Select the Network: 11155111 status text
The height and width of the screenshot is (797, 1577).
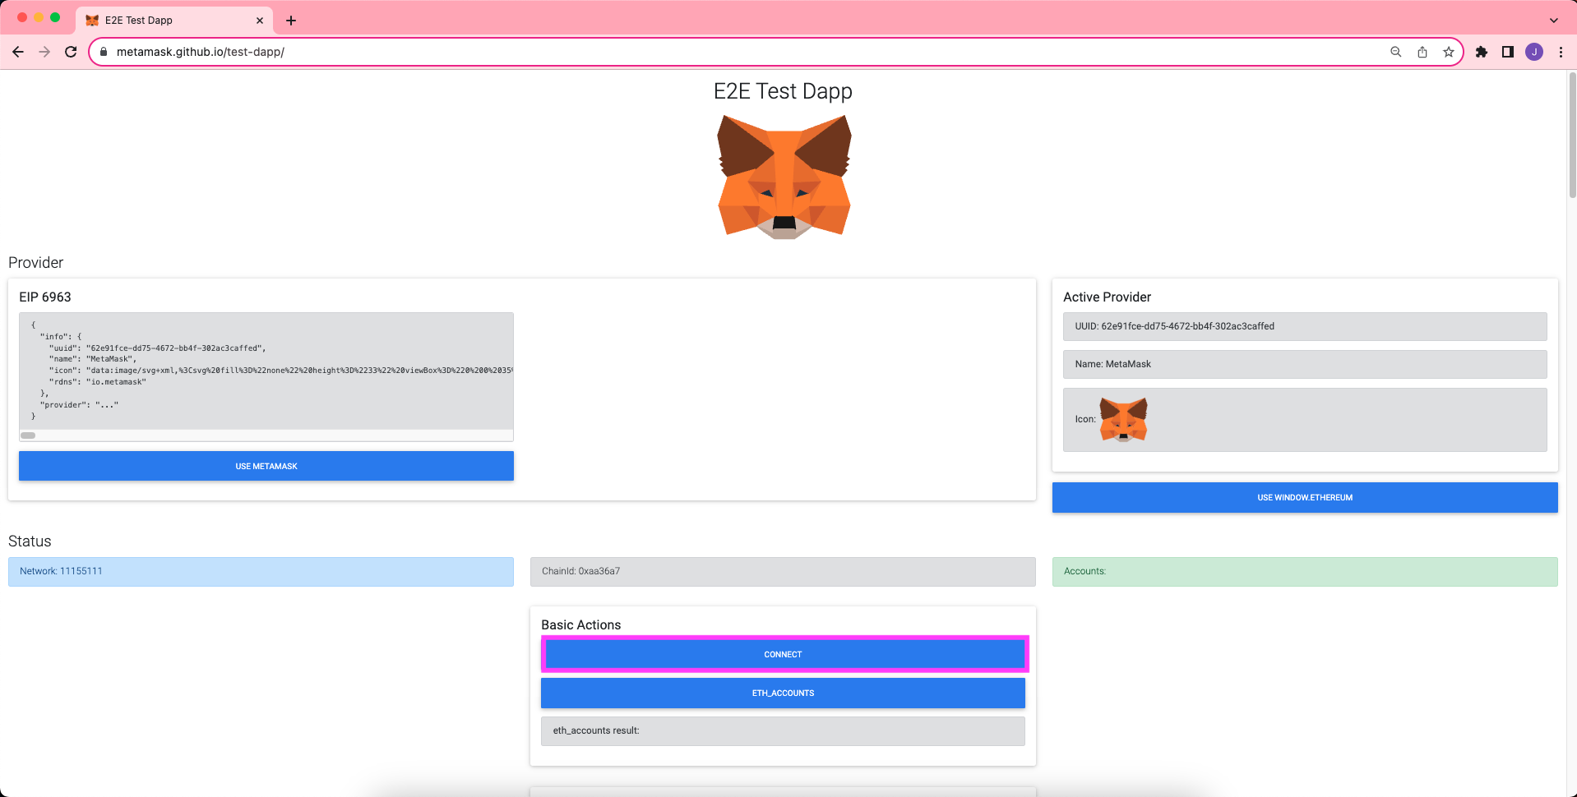click(x=61, y=571)
